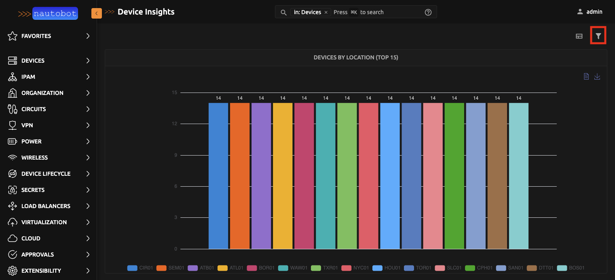This screenshot has width=615, height=280.
Task: Open the VIRTUALIZATION menu entry
Action: pos(44,222)
